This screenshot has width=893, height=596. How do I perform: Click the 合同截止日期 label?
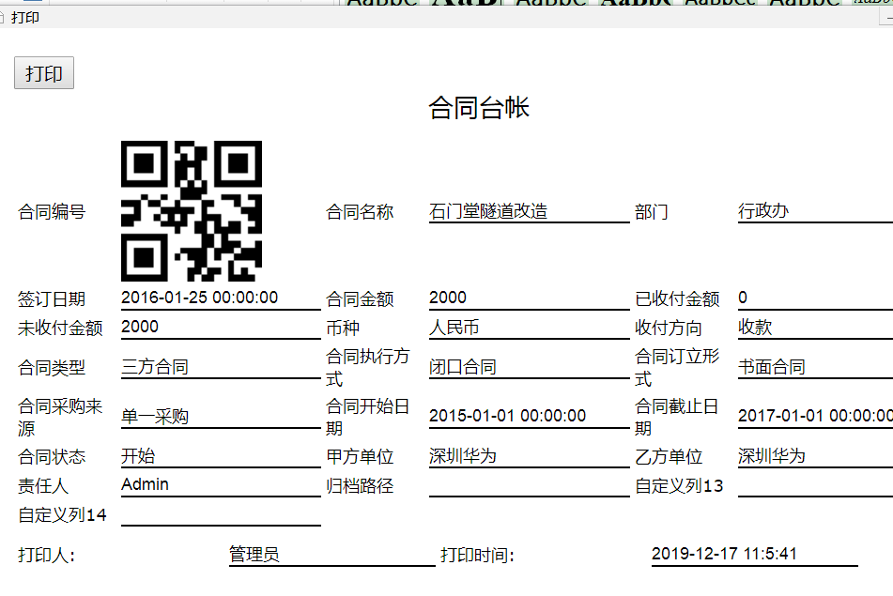tap(677, 418)
